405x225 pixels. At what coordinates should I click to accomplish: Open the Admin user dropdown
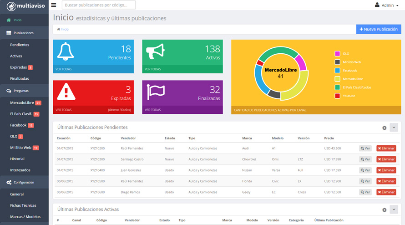pyautogui.click(x=387, y=5)
